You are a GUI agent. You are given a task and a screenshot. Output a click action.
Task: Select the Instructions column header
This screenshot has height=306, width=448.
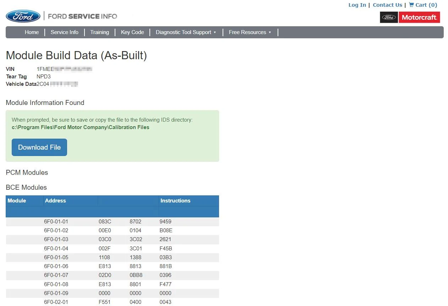175,201
